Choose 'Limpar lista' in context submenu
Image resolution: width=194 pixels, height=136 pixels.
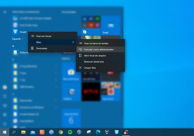coord(90,68)
